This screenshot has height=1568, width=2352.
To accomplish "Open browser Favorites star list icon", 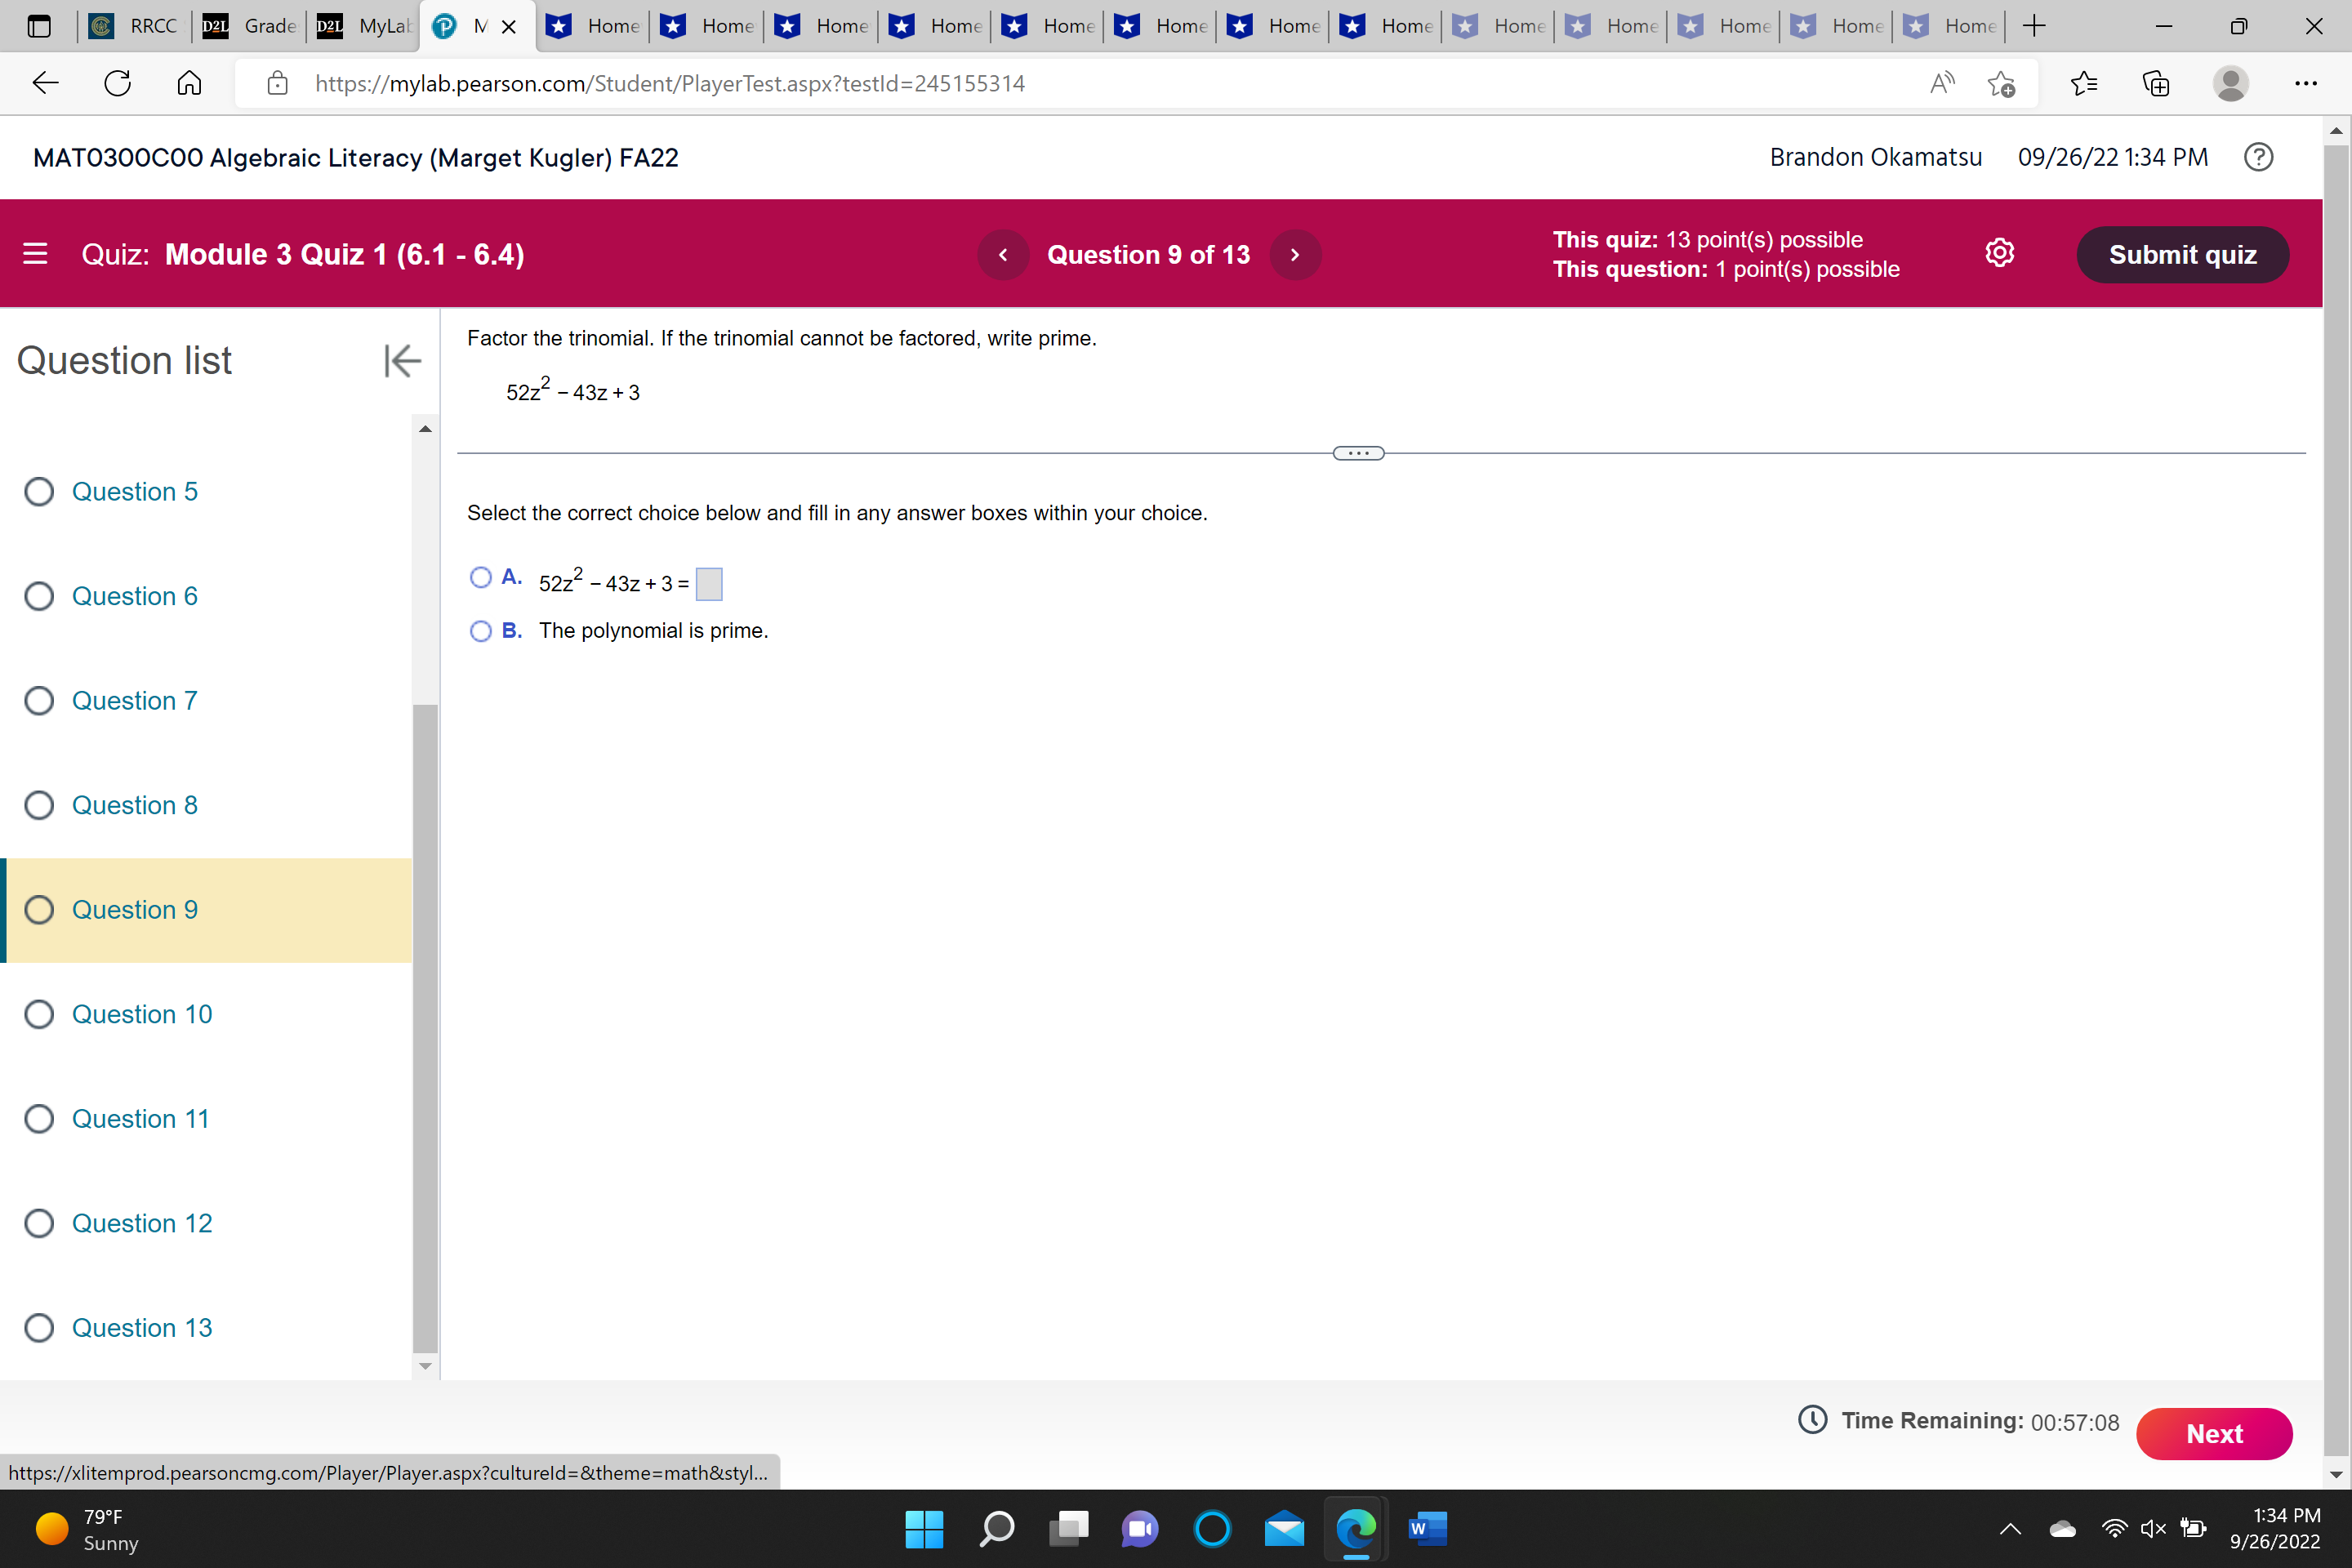I will pyautogui.click(x=2084, y=83).
